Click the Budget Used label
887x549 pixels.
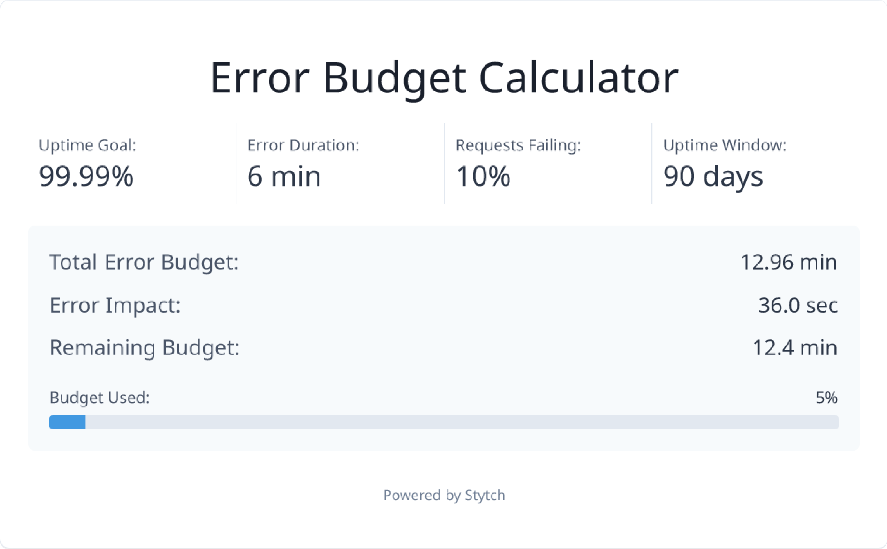[101, 398]
